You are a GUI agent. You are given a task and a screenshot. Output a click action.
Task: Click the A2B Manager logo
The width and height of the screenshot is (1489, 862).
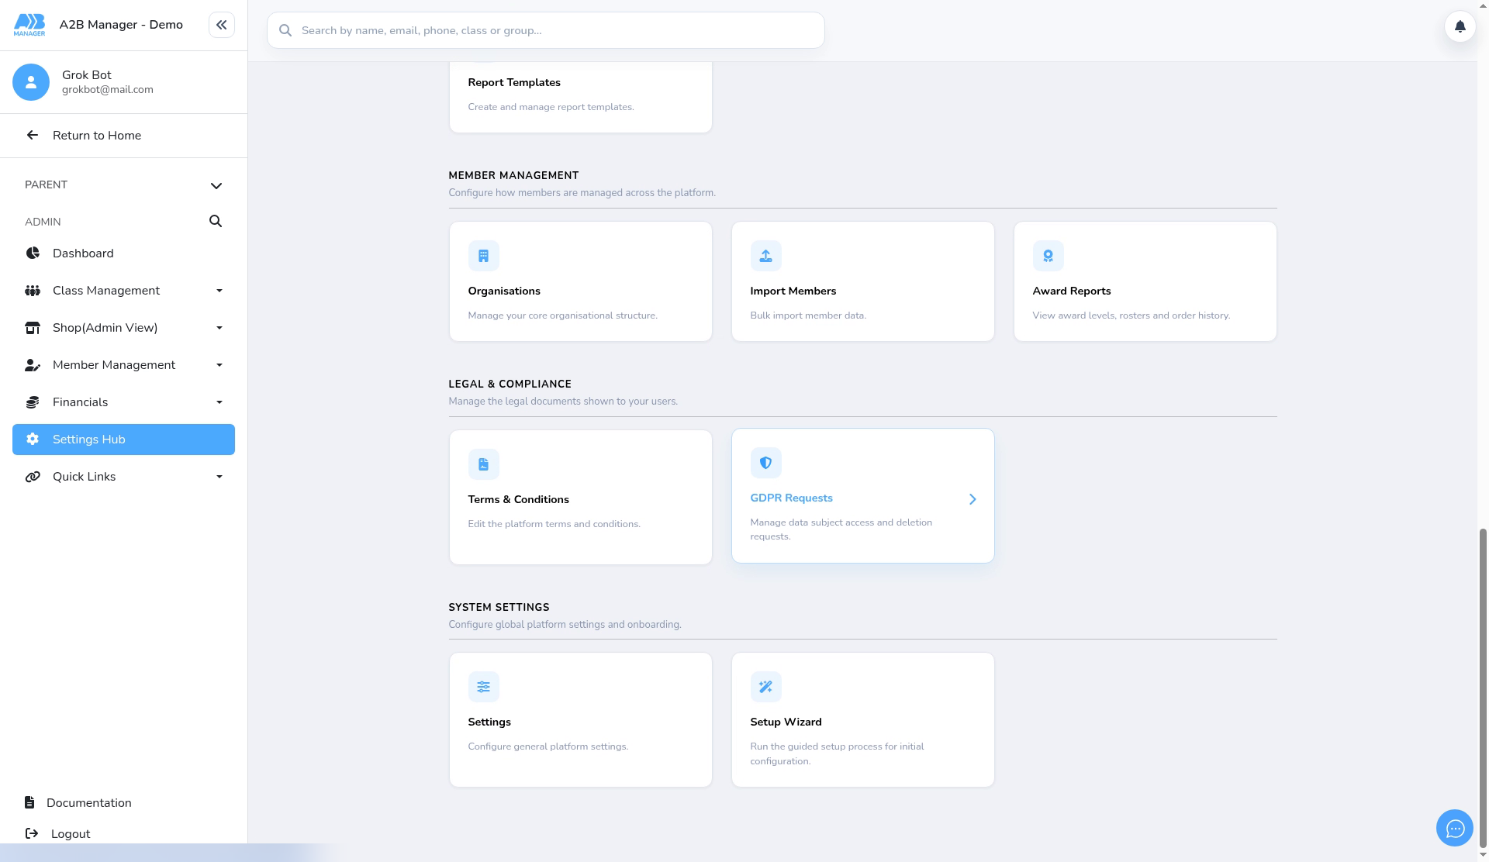29,25
